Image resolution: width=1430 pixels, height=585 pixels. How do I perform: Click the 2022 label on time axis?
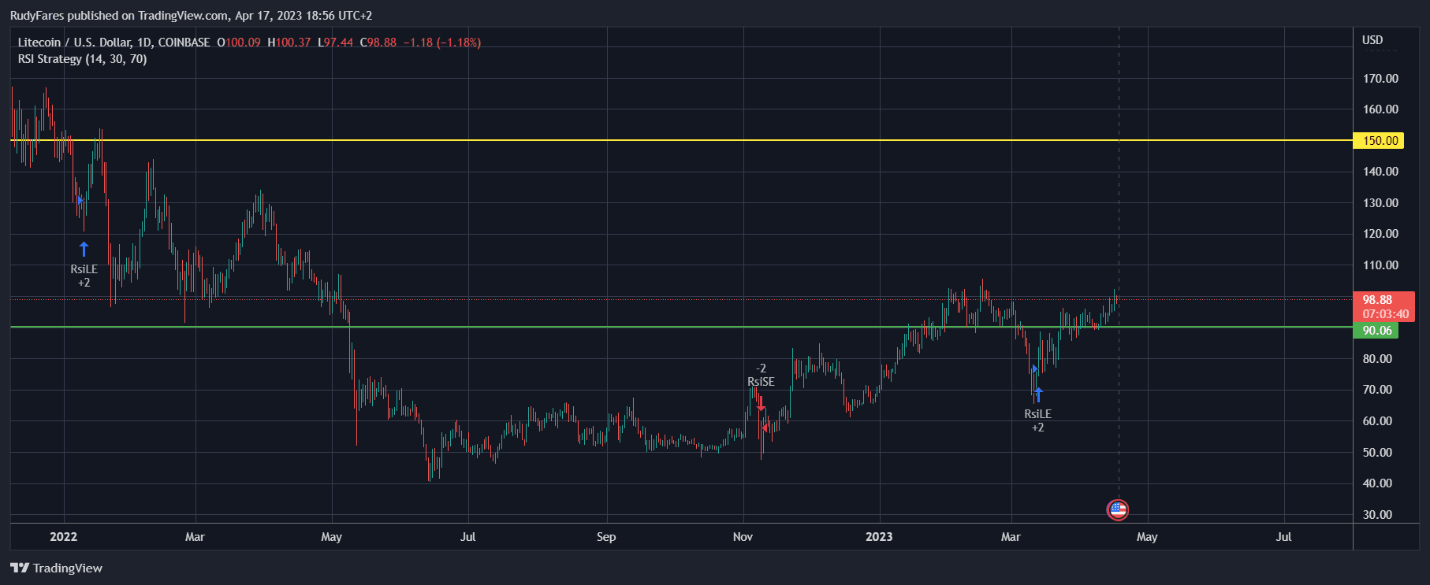tap(64, 537)
